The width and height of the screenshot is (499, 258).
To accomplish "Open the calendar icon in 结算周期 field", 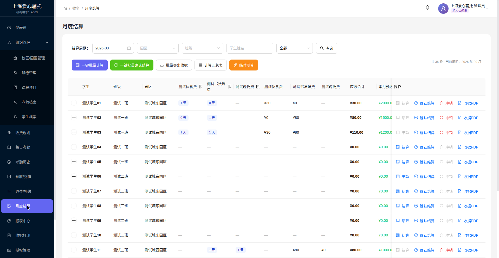I will click(129, 48).
